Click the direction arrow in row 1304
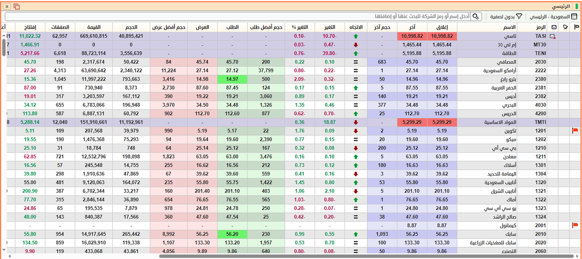582x259 pixels. [356, 174]
